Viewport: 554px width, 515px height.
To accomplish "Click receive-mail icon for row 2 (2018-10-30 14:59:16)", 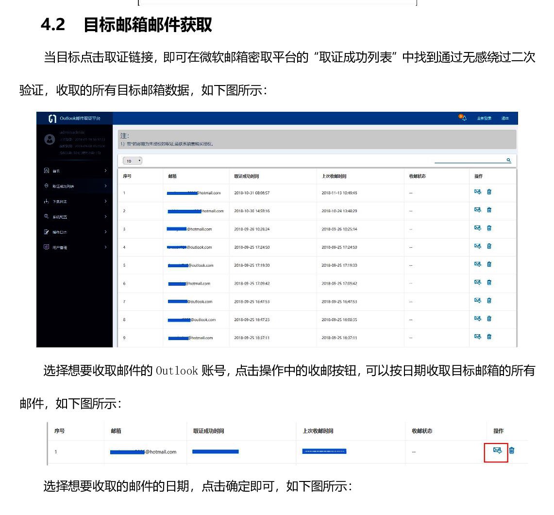I will [x=477, y=209].
